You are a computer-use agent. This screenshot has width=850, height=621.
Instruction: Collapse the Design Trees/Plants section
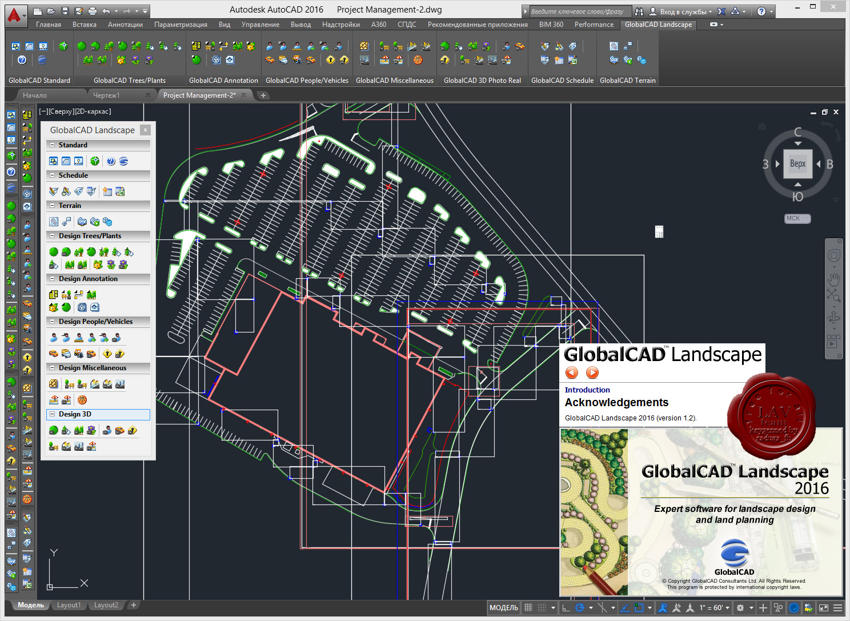(x=53, y=236)
